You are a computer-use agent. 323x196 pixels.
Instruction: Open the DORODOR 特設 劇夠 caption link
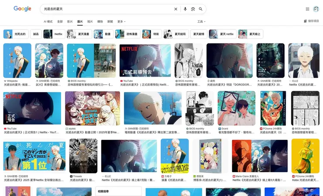coord(230,85)
